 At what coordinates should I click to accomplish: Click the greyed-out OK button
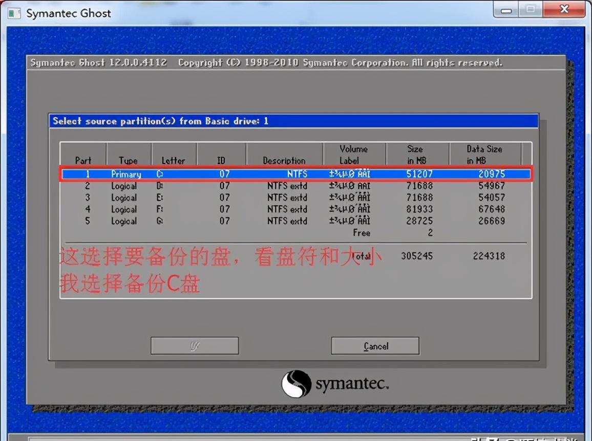pyautogui.click(x=195, y=345)
